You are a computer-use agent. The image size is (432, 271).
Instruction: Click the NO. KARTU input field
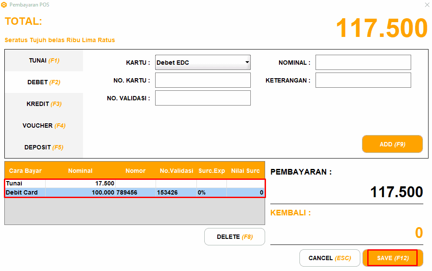tap(203, 80)
